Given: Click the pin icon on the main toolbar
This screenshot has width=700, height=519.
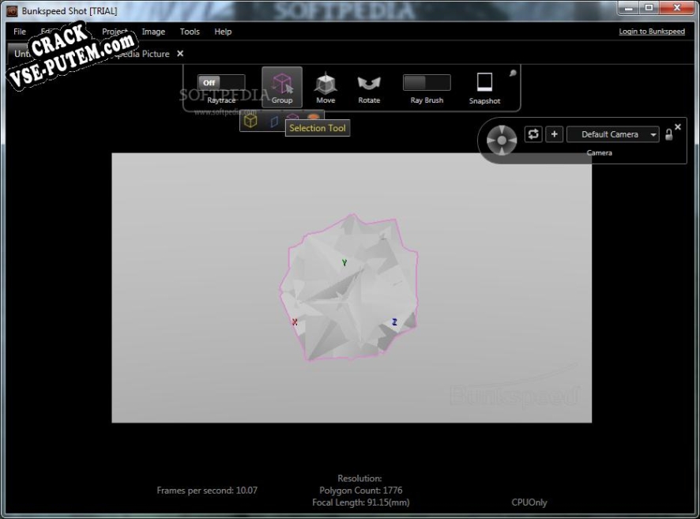Looking at the screenshot, I should [513, 73].
